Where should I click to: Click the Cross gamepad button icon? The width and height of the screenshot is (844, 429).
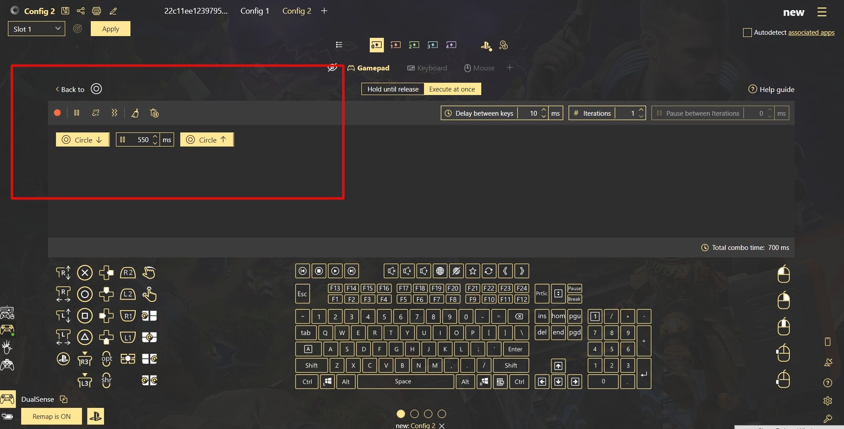(x=85, y=273)
